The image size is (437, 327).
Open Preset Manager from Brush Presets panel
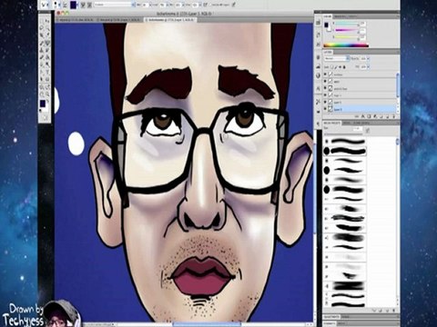click(381, 311)
